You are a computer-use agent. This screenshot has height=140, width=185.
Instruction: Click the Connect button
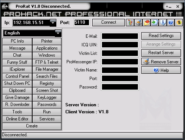(109, 23)
